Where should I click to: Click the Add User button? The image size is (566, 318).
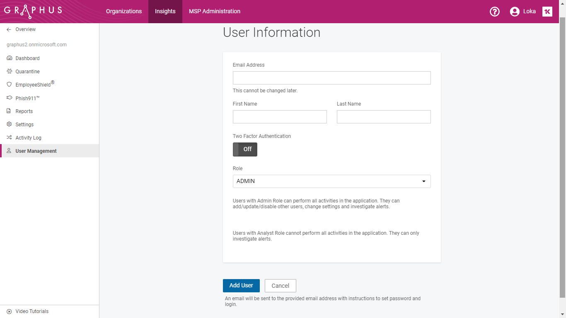click(x=241, y=286)
